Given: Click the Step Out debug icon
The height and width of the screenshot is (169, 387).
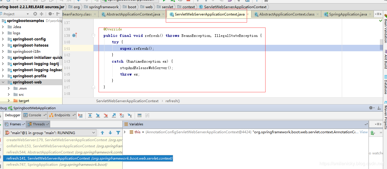Looking at the screenshot, I should [x=114, y=115].
